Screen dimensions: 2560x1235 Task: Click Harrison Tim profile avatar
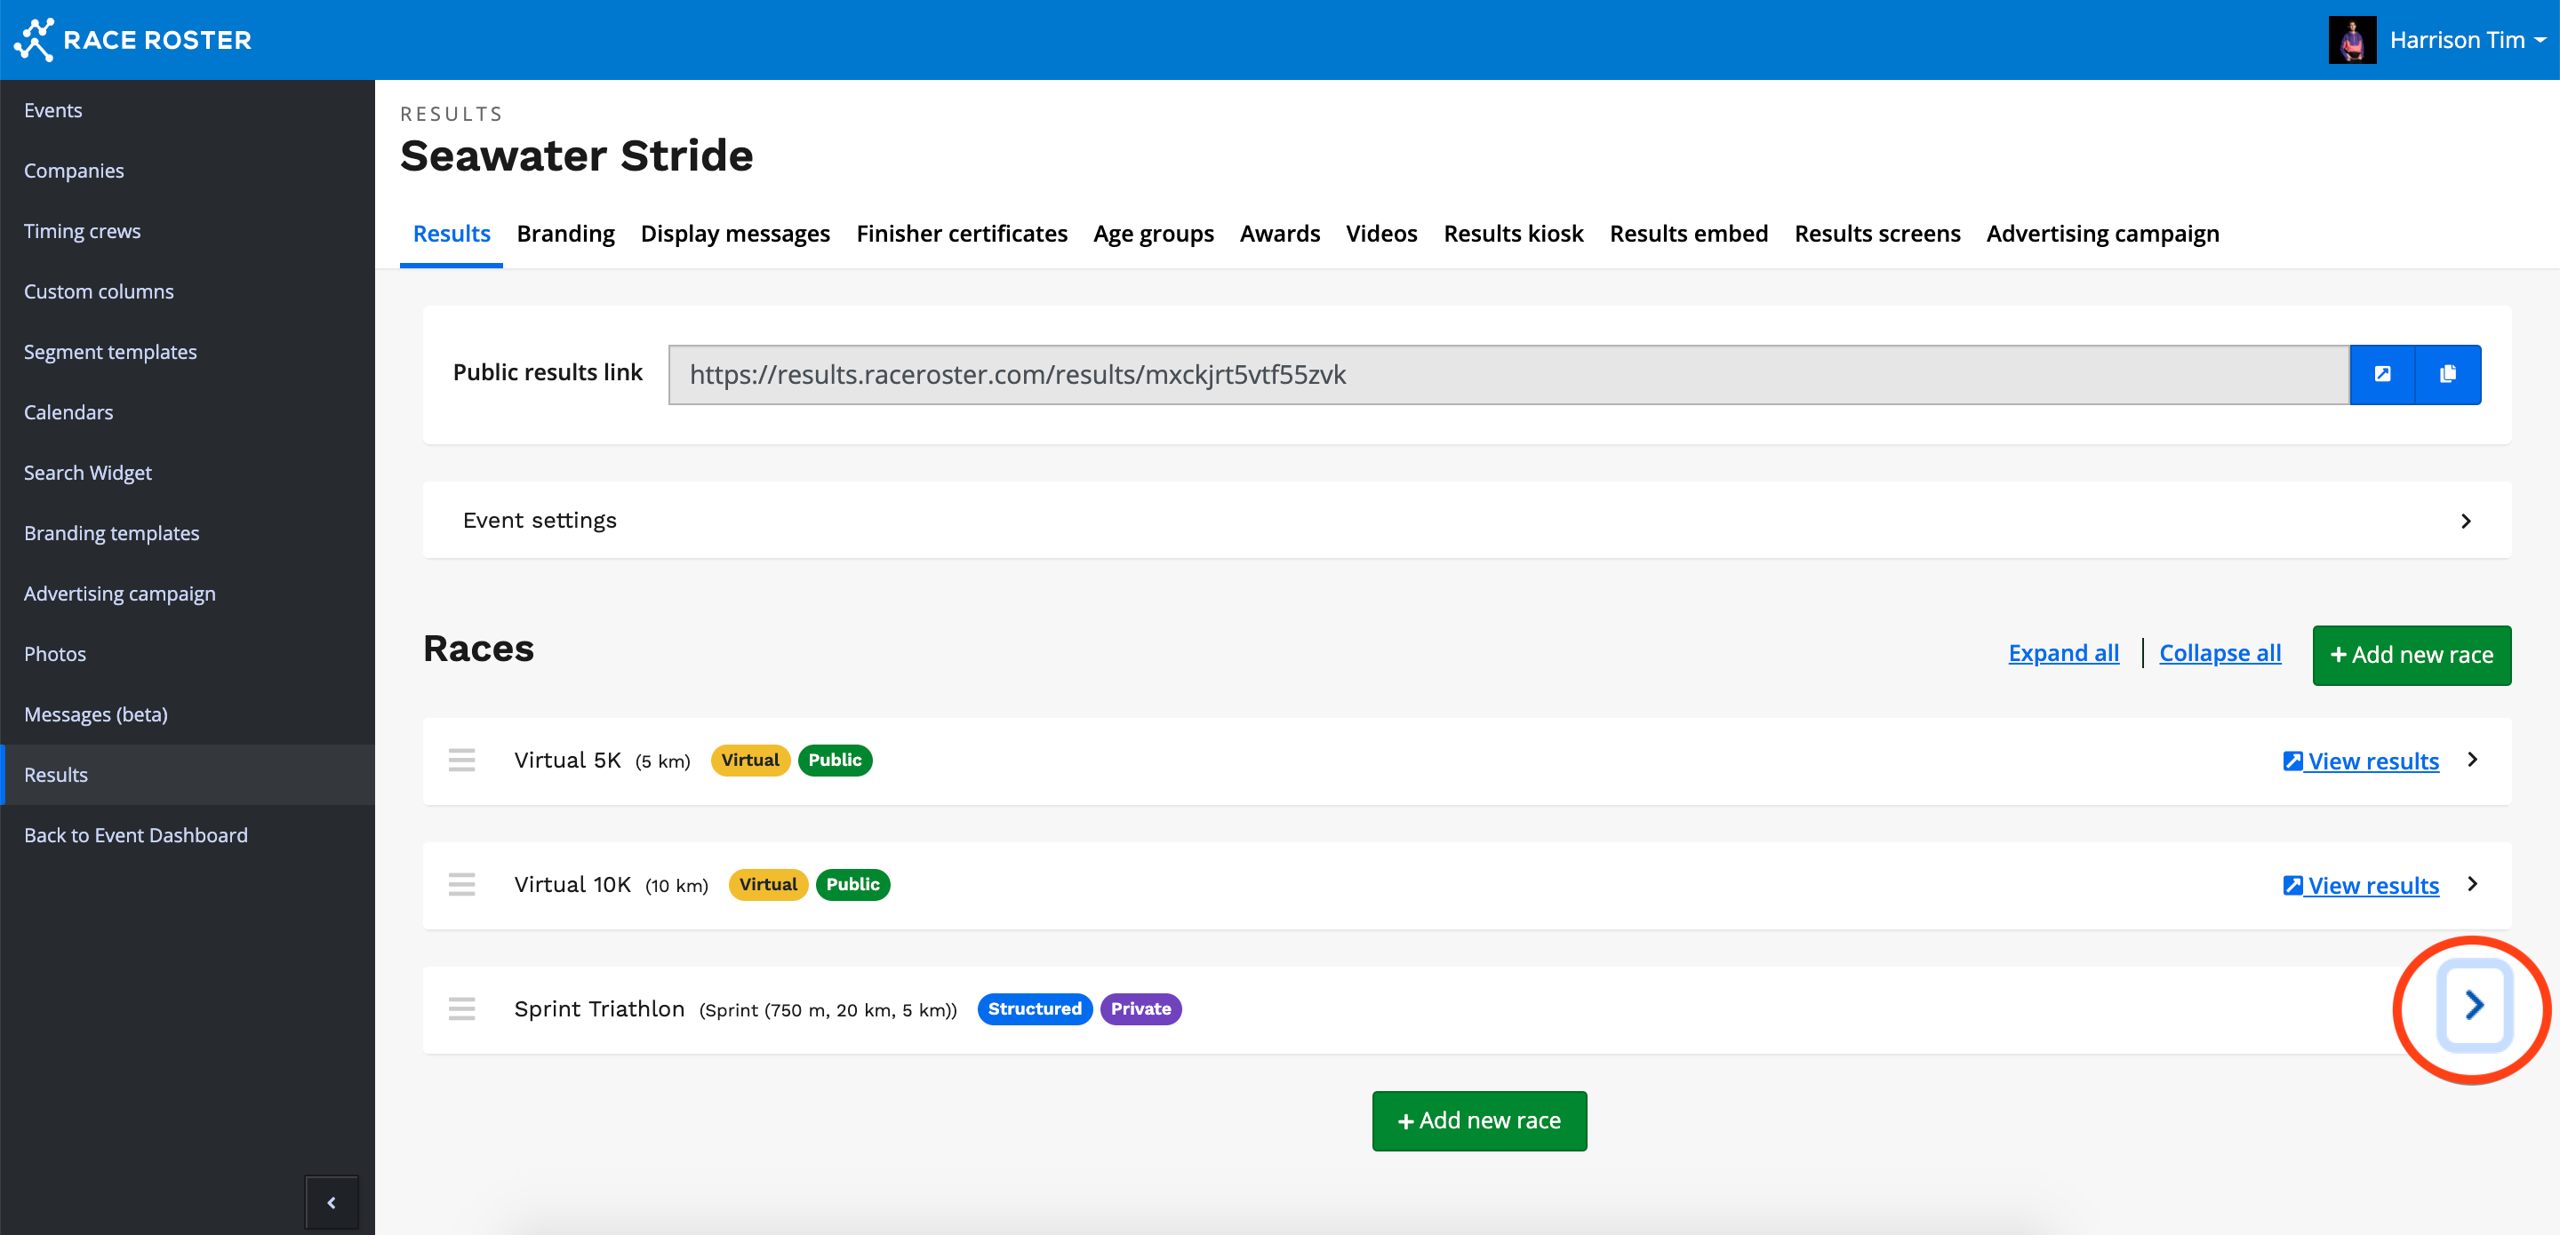click(2351, 40)
